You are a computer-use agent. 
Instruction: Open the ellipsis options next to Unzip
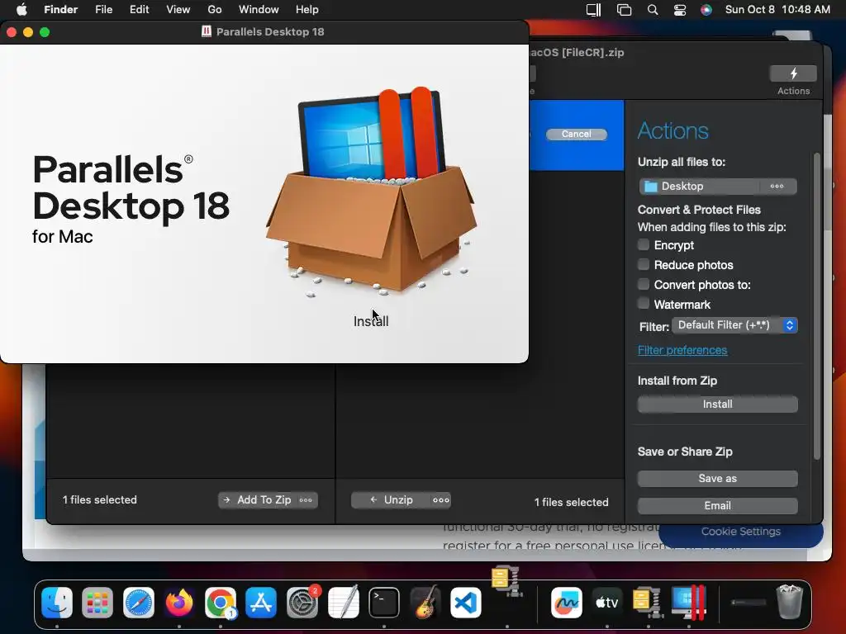click(441, 500)
